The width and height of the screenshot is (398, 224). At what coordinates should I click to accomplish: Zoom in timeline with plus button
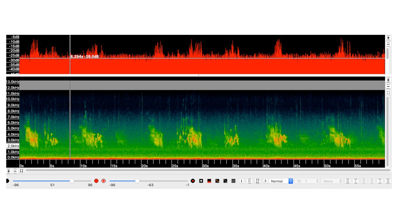click(x=9, y=171)
